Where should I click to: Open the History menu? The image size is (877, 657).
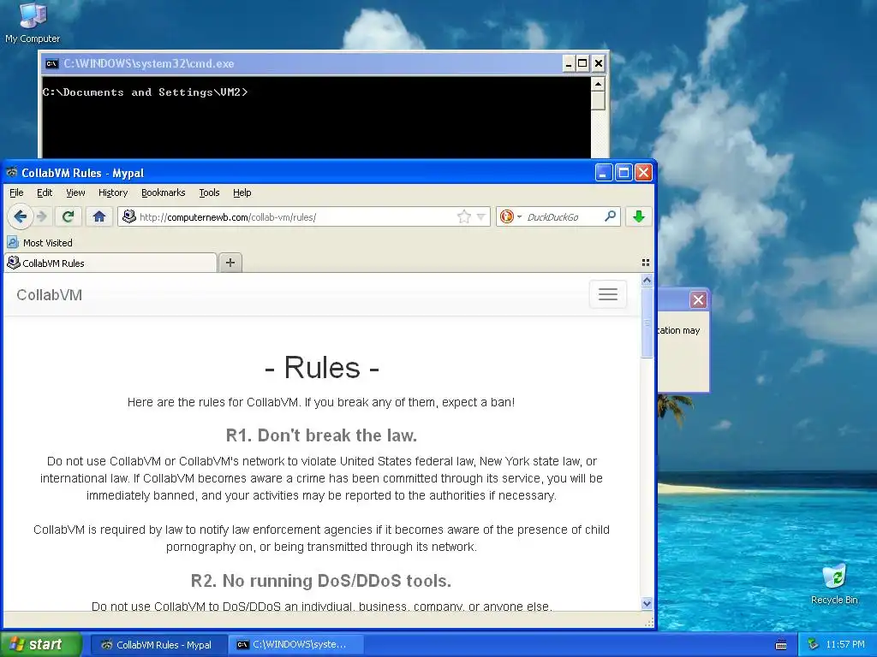pos(113,192)
